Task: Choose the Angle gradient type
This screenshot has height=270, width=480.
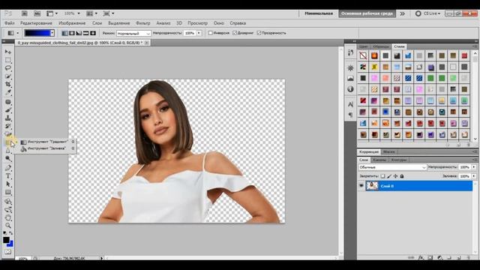Action: [79, 33]
